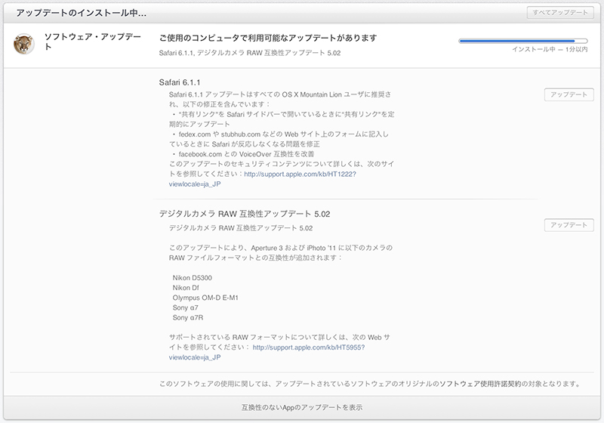Click the Mountain Lion software update icon
The height and width of the screenshot is (423, 604).
coord(23,44)
